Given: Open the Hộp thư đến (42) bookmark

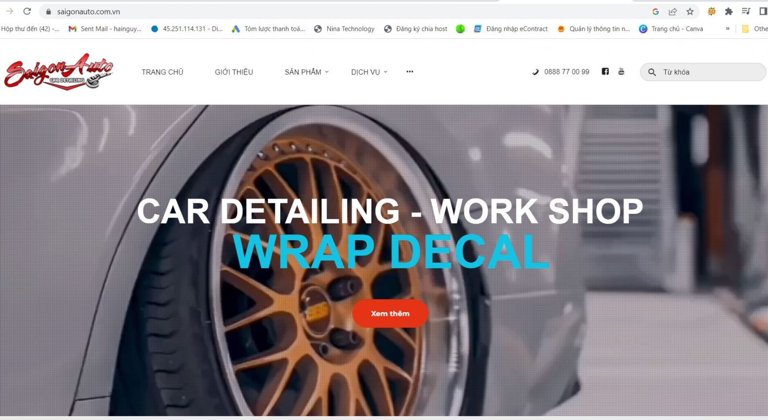Looking at the screenshot, I should [x=30, y=29].
